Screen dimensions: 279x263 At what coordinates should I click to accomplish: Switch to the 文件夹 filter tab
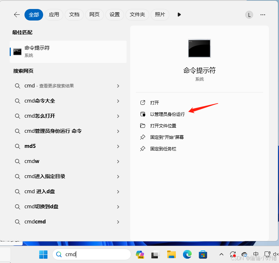tap(137, 15)
